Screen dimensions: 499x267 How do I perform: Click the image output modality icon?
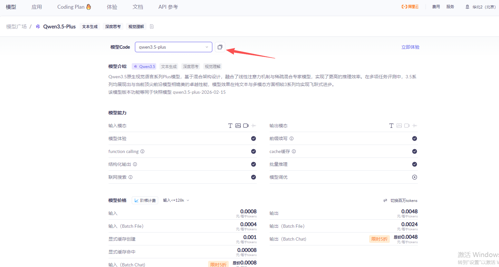click(399, 126)
